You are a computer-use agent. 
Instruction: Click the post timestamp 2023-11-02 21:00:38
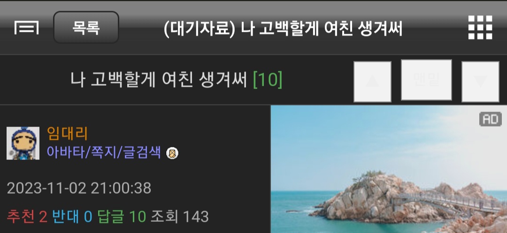click(x=79, y=188)
